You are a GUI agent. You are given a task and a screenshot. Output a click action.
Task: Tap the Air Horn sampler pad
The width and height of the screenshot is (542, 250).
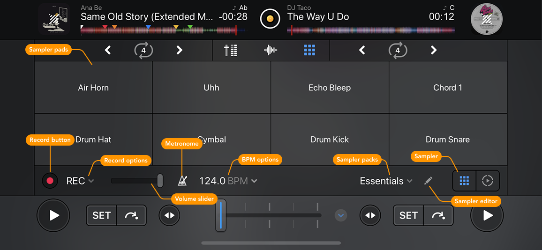pyautogui.click(x=93, y=88)
